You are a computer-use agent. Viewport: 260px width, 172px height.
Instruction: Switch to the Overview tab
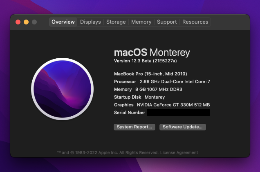(x=63, y=22)
